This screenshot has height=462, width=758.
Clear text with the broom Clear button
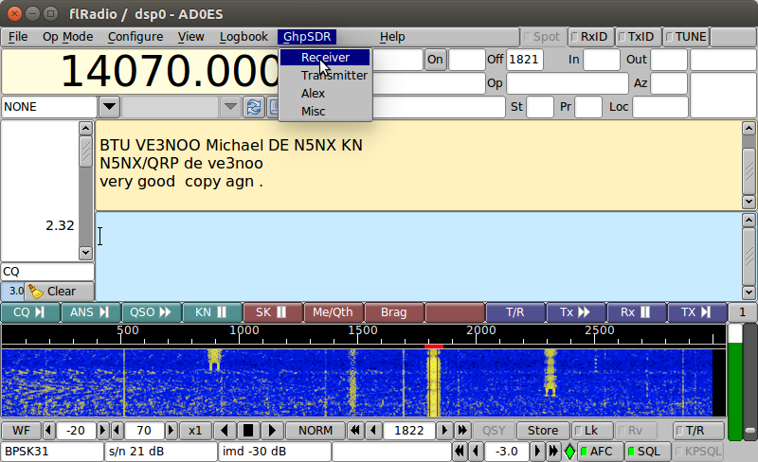59,292
